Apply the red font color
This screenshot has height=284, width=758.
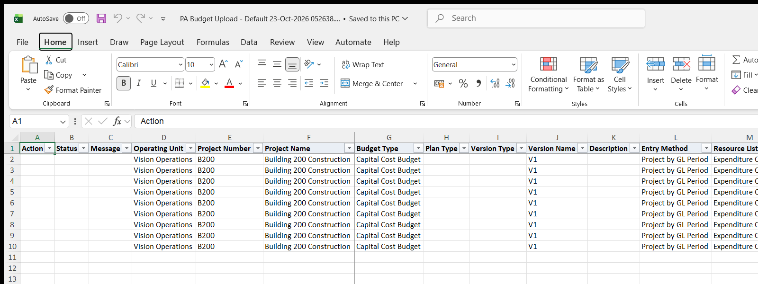[229, 83]
